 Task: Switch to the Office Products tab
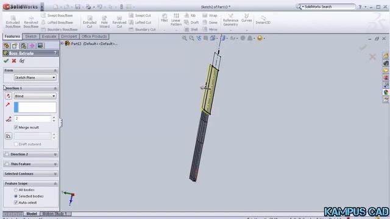coord(94,36)
